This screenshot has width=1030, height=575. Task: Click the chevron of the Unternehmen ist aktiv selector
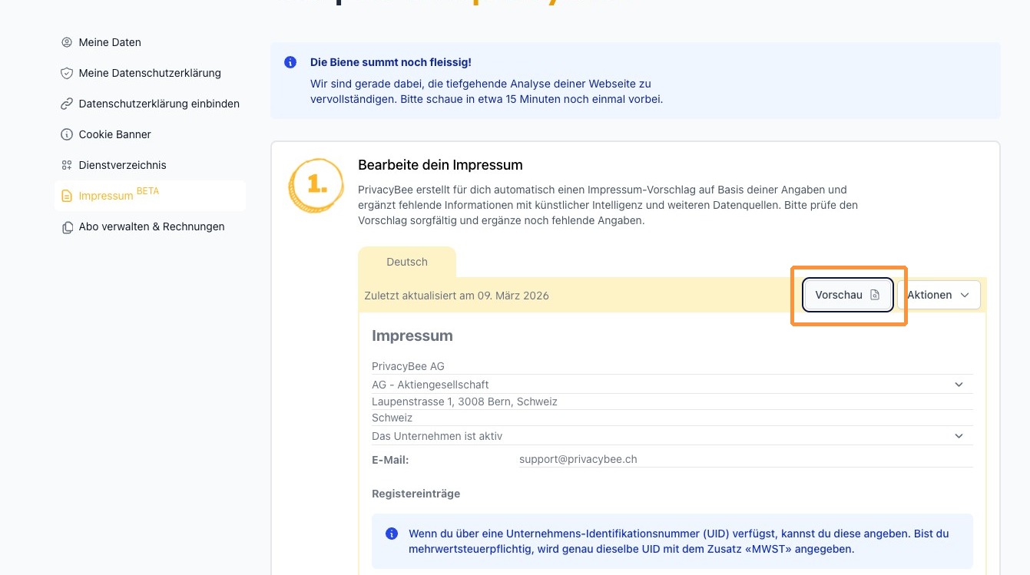point(959,436)
